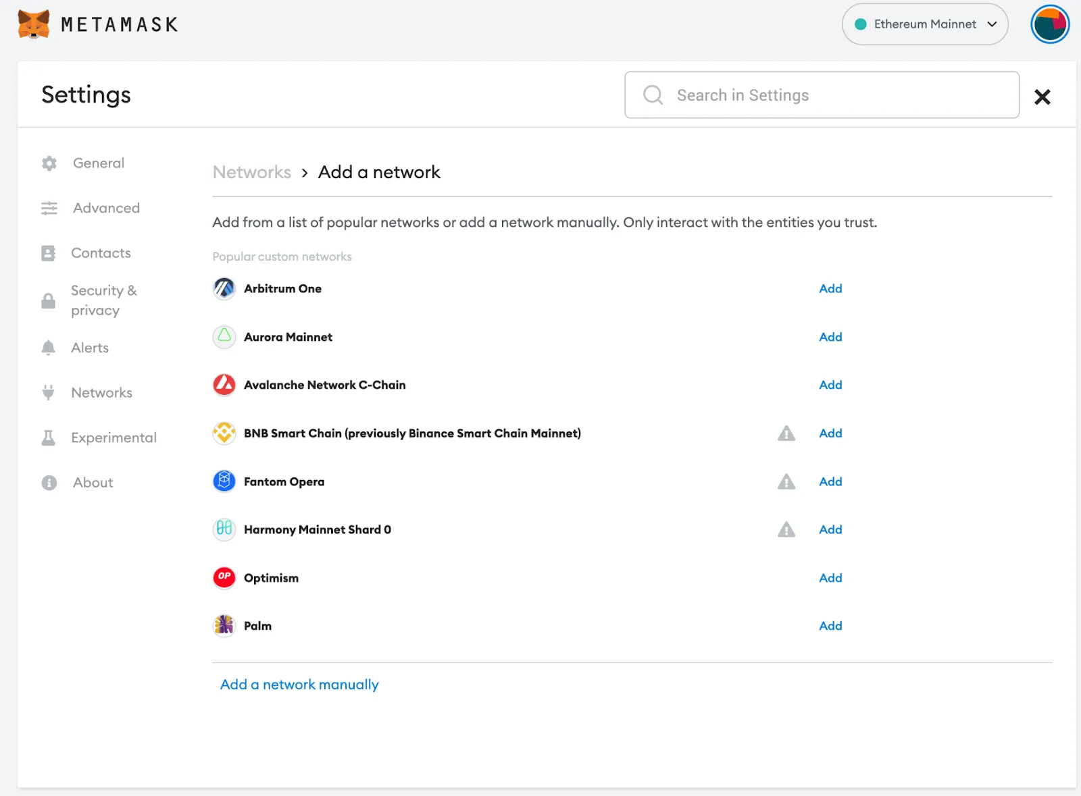Click Add a network manually link
The height and width of the screenshot is (796, 1081).
pyautogui.click(x=299, y=685)
